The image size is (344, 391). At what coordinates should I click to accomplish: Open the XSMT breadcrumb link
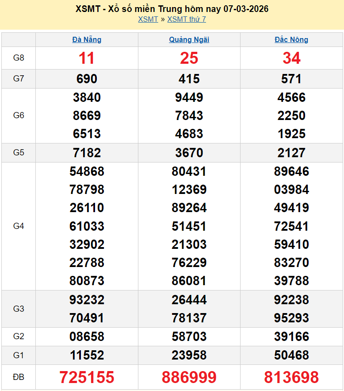point(148,19)
